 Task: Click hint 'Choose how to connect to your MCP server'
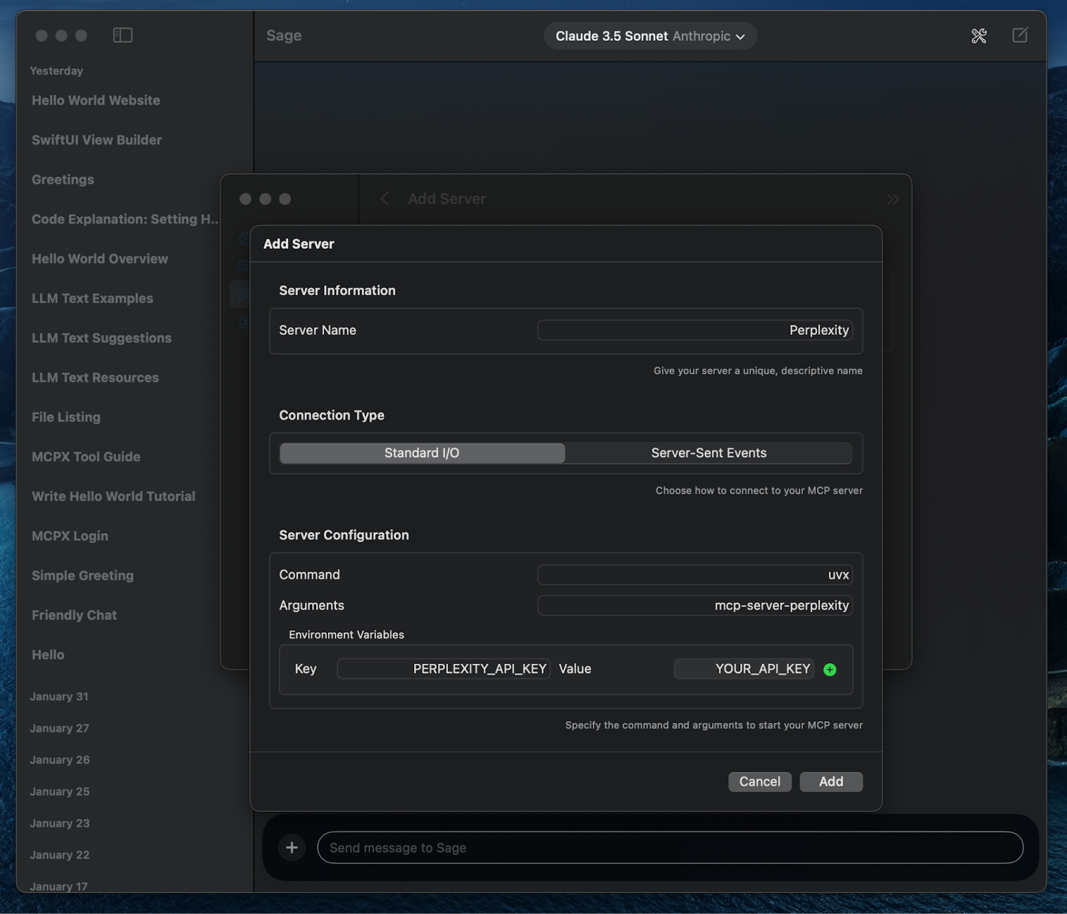tap(759, 490)
